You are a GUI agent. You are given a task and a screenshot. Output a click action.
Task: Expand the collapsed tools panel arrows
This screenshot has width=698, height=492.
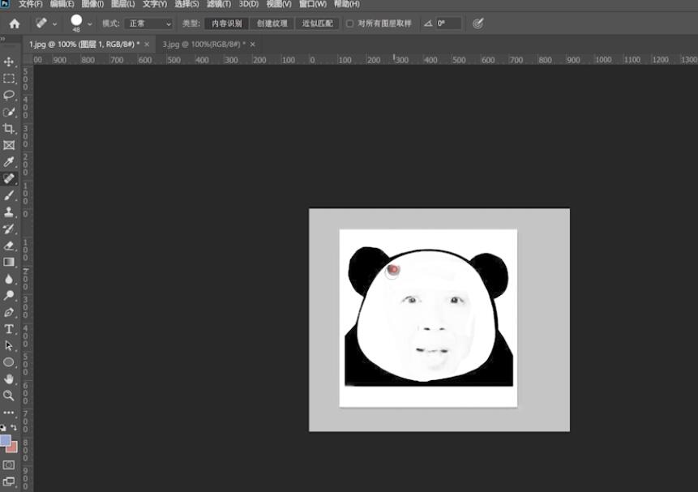[2, 39]
